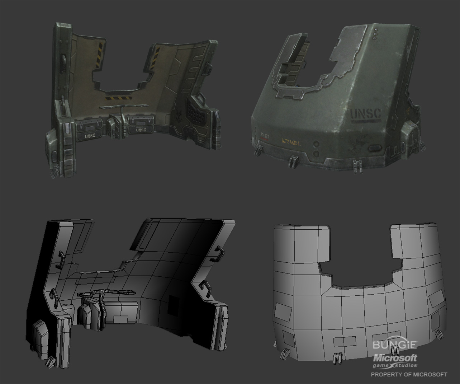
Task: Click center bottom latch on gray wireframe
Action: point(338,357)
